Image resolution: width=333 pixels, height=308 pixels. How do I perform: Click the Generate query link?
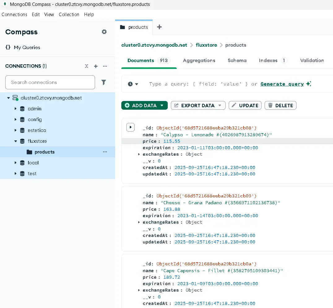(282, 84)
